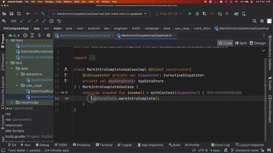The width and height of the screenshot is (273, 153).
Task: Click override gutter icon on line 13
Action: coord(67,93)
